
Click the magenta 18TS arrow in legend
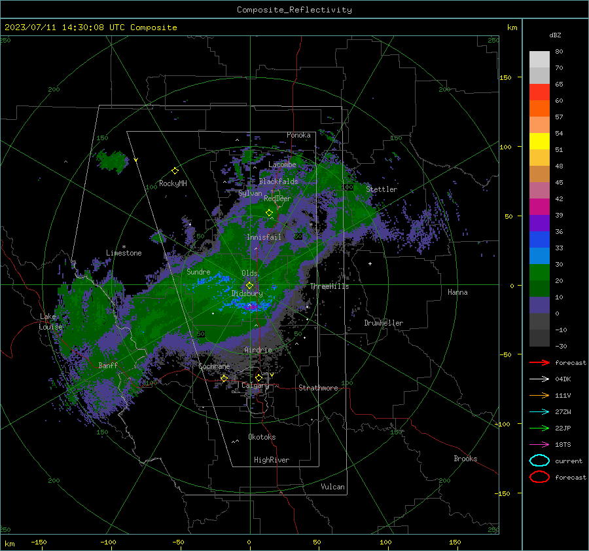(539, 445)
